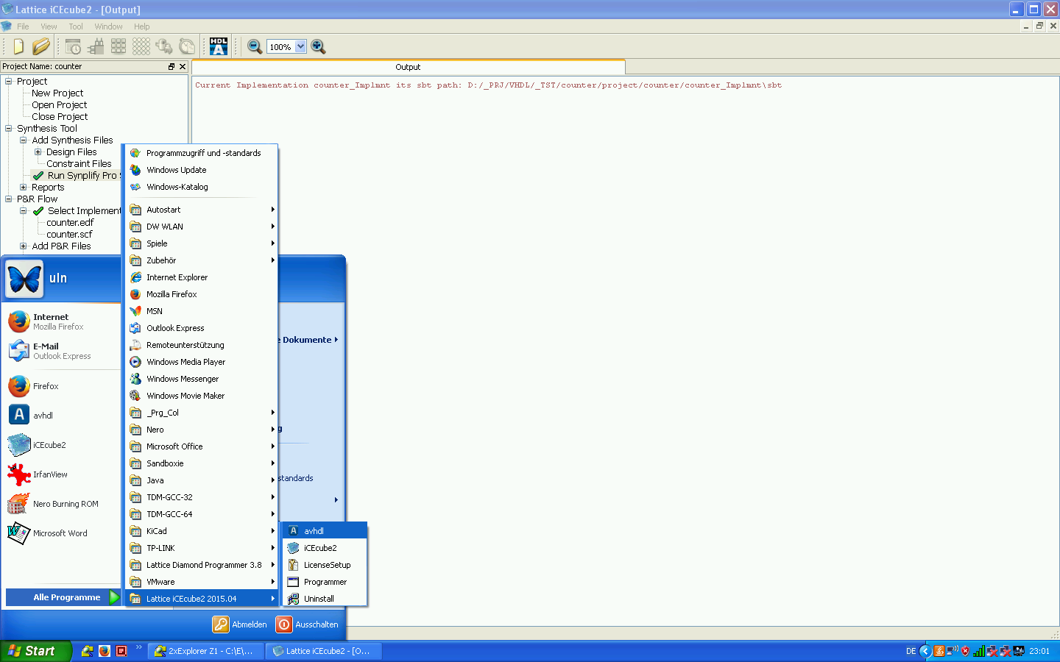Open the Help menu
1060x662 pixels.
click(141, 26)
